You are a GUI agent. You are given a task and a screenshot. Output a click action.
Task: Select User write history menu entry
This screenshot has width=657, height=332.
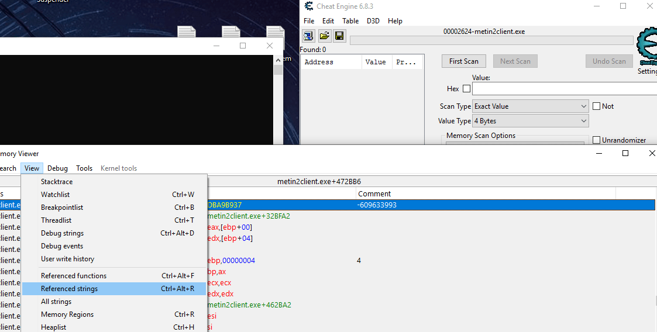point(114,259)
